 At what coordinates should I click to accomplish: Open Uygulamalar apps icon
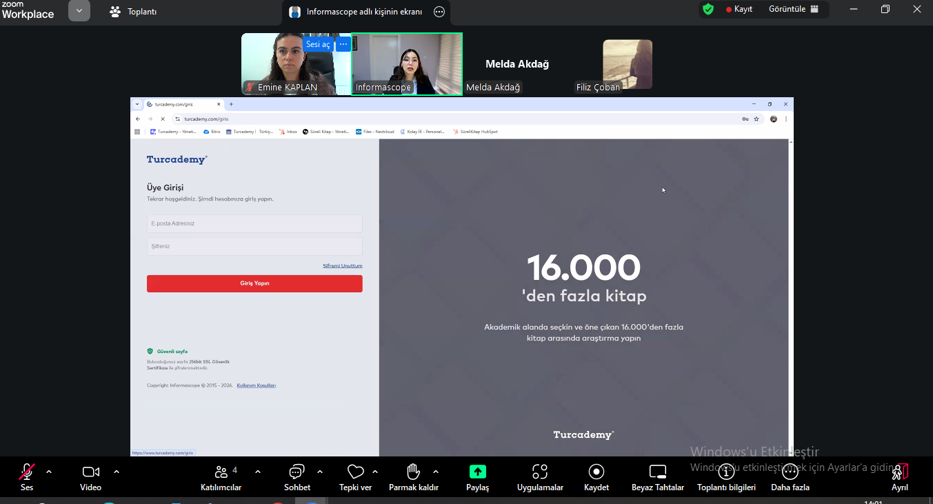(540, 476)
